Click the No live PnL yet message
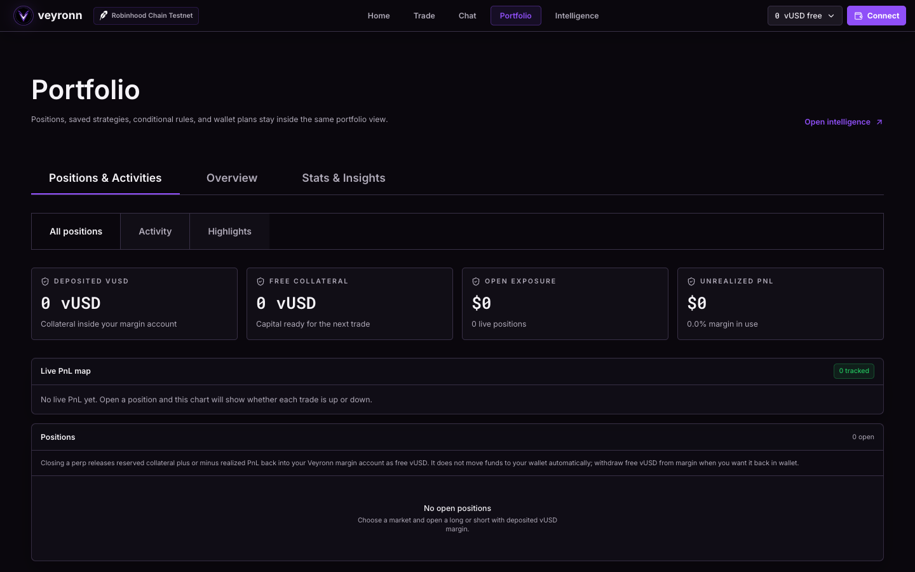The width and height of the screenshot is (915, 572). pyautogui.click(x=207, y=400)
